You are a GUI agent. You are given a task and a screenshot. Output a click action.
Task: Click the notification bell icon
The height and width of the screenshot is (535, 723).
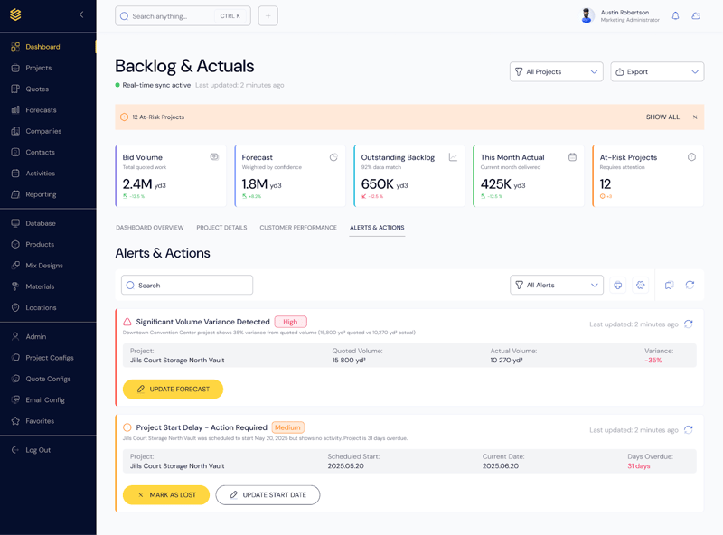pyautogui.click(x=675, y=16)
